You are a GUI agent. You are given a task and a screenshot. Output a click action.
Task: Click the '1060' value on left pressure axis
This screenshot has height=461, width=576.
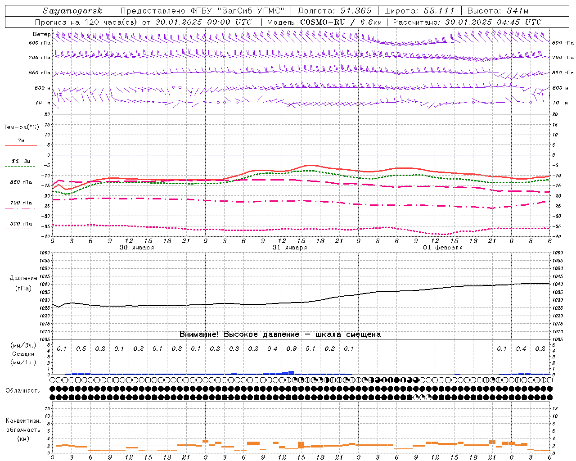coord(45,253)
